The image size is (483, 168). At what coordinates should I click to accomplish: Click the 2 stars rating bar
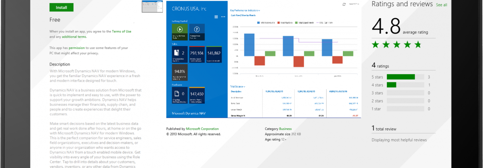(405, 101)
